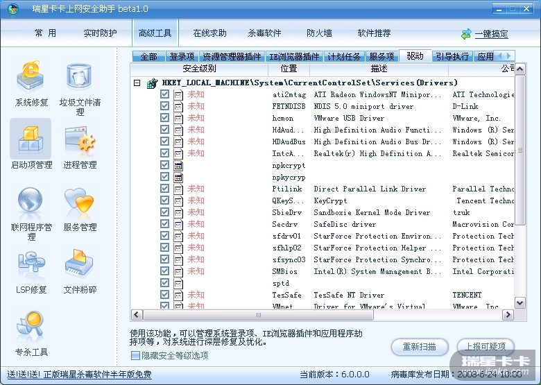Click the 上报可疑项 report button
The width and height of the screenshot is (541, 385).
[486, 346]
